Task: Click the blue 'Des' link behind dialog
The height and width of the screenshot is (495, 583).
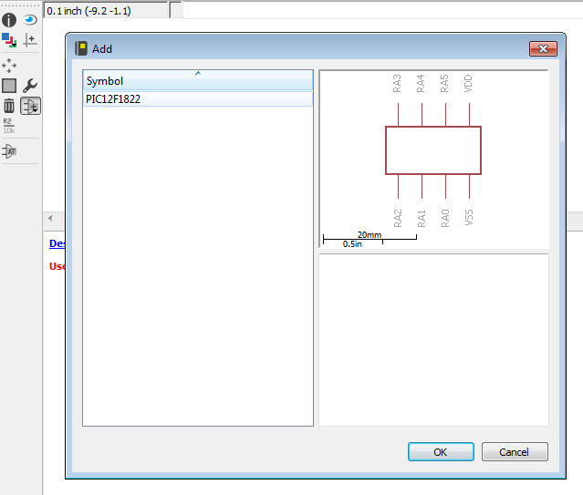Action: 57,243
